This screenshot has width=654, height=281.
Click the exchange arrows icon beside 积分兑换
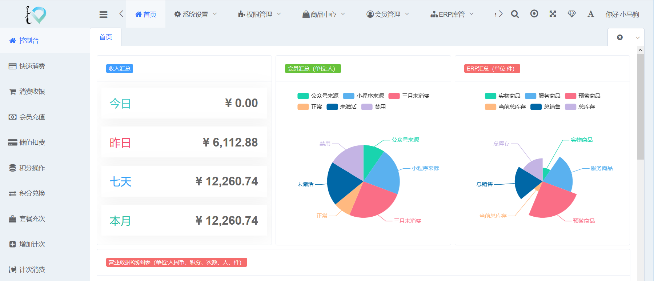coord(13,193)
